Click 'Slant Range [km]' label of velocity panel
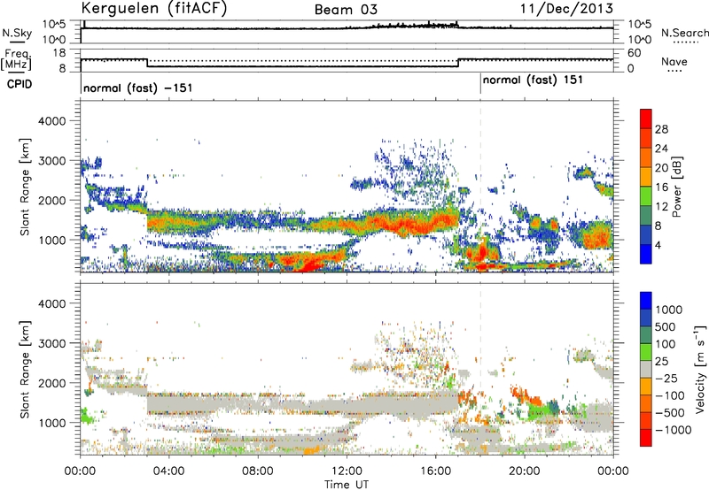 tap(25, 369)
